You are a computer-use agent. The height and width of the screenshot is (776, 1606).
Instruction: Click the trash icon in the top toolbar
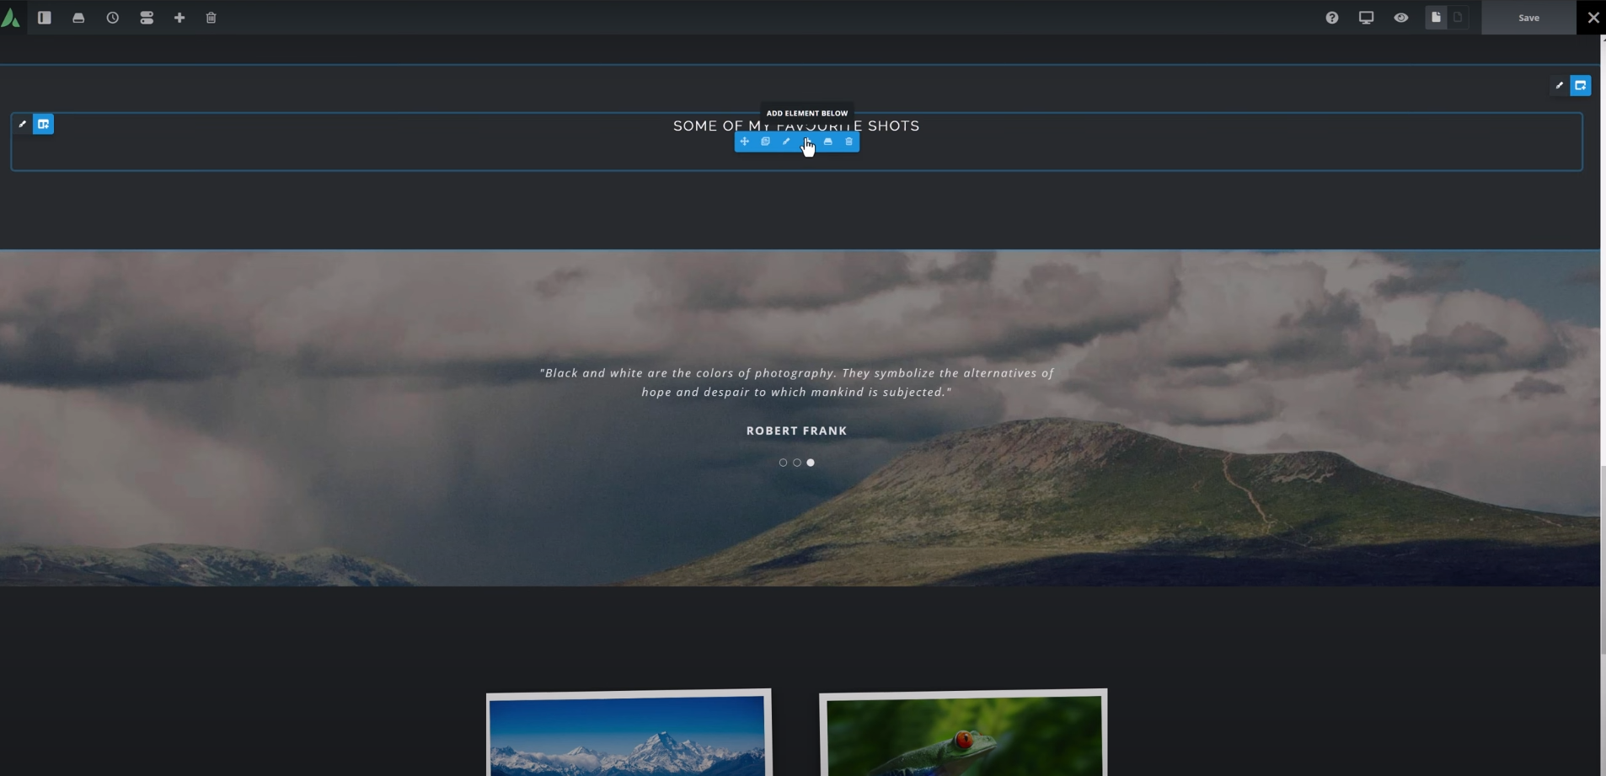(x=211, y=18)
